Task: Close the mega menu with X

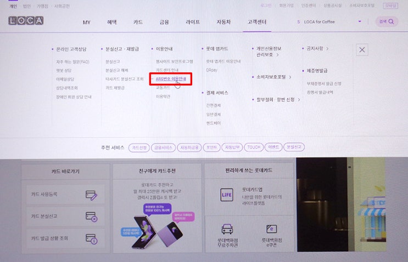Action: click(x=362, y=49)
